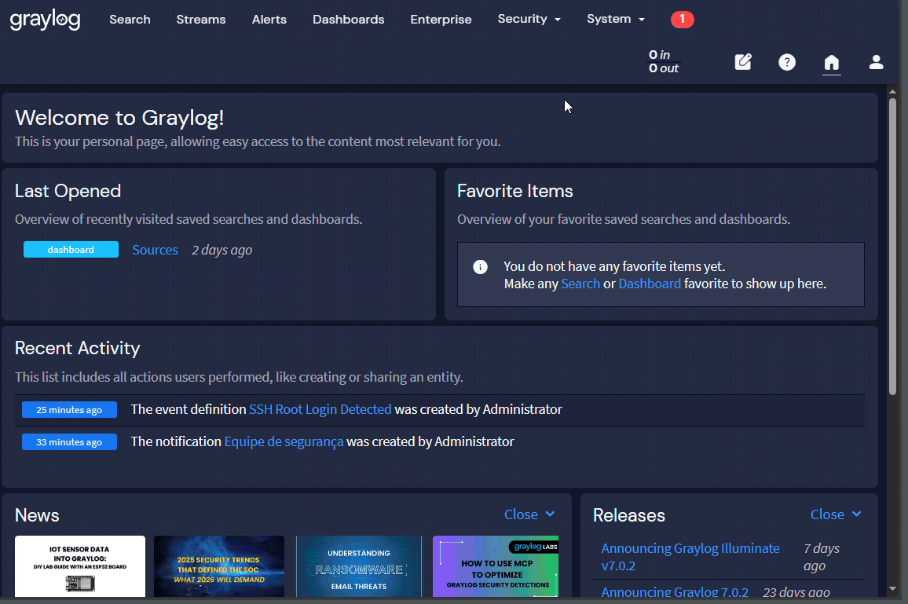Screen dimensions: 908x604
Task: Click the throughput in/out indicator
Action: coord(664,61)
